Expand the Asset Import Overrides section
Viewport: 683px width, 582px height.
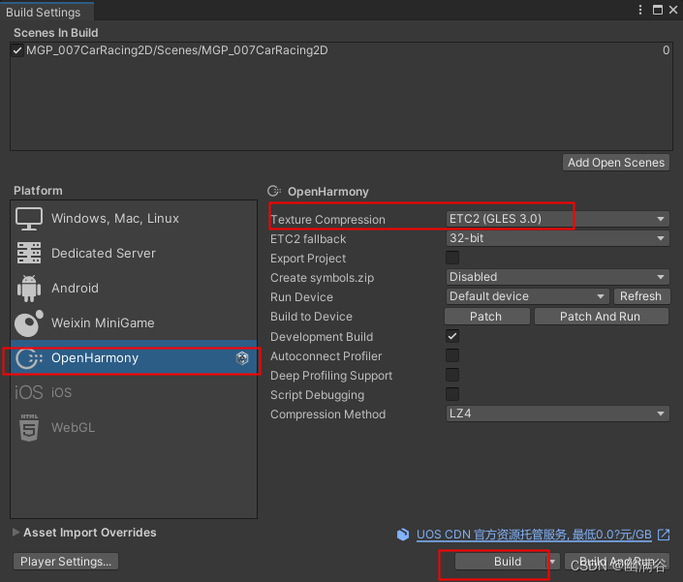(x=16, y=532)
